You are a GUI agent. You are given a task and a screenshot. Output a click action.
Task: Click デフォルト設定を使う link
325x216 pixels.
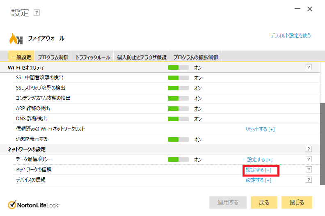[291, 36]
